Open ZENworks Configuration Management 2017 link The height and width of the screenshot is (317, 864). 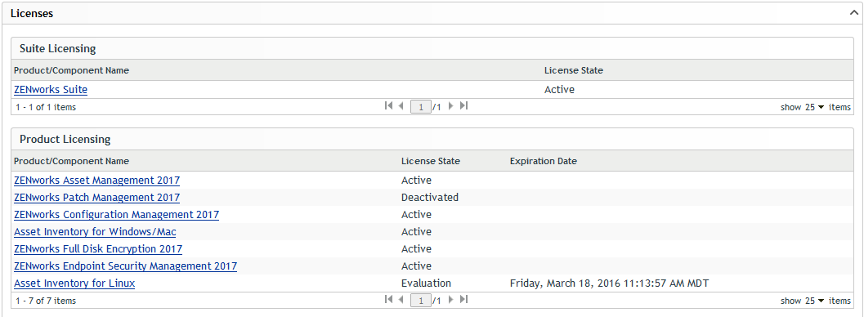coord(116,214)
